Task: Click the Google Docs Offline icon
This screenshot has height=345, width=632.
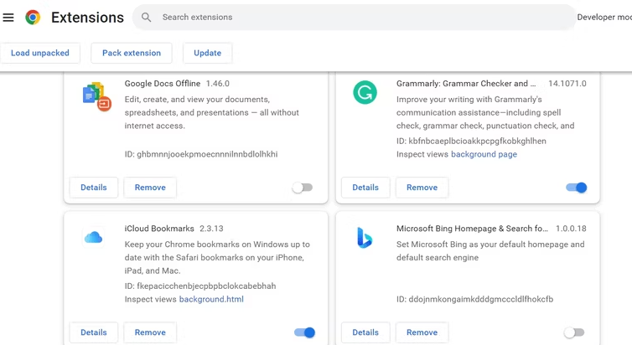Action: pyautogui.click(x=96, y=96)
